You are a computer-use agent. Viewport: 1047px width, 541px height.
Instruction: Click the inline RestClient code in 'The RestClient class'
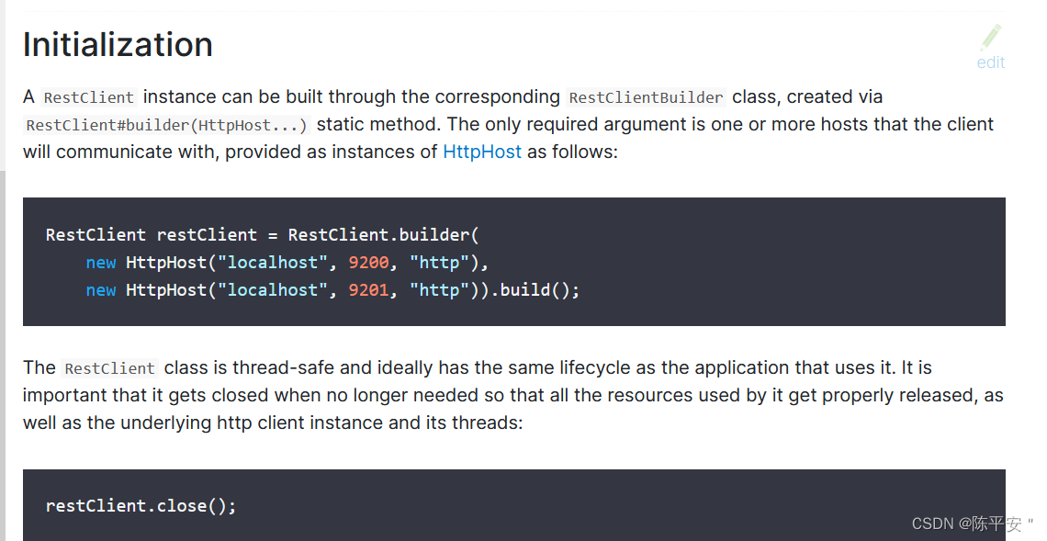(x=109, y=368)
